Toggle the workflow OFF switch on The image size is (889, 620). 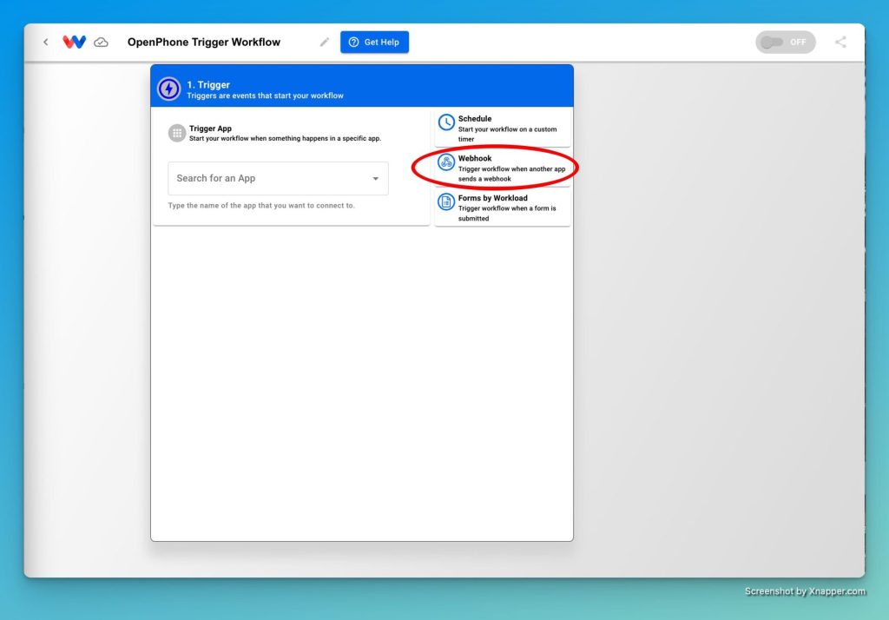(785, 42)
